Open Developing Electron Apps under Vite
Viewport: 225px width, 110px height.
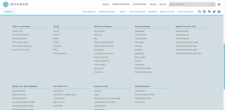click(186, 50)
